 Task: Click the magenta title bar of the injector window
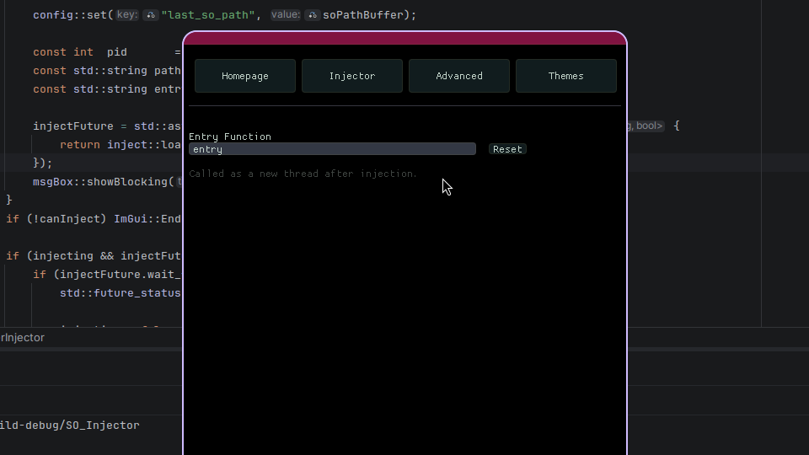pos(405,38)
